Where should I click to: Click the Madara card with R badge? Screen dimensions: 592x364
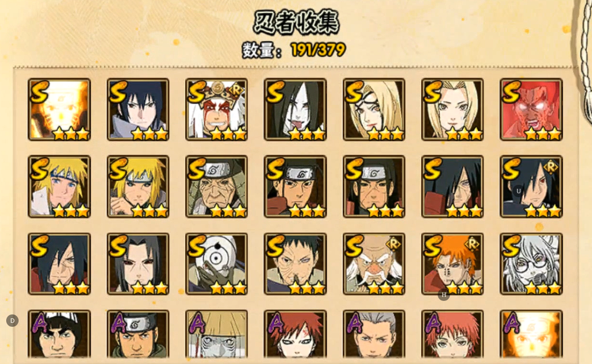(x=531, y=187)
